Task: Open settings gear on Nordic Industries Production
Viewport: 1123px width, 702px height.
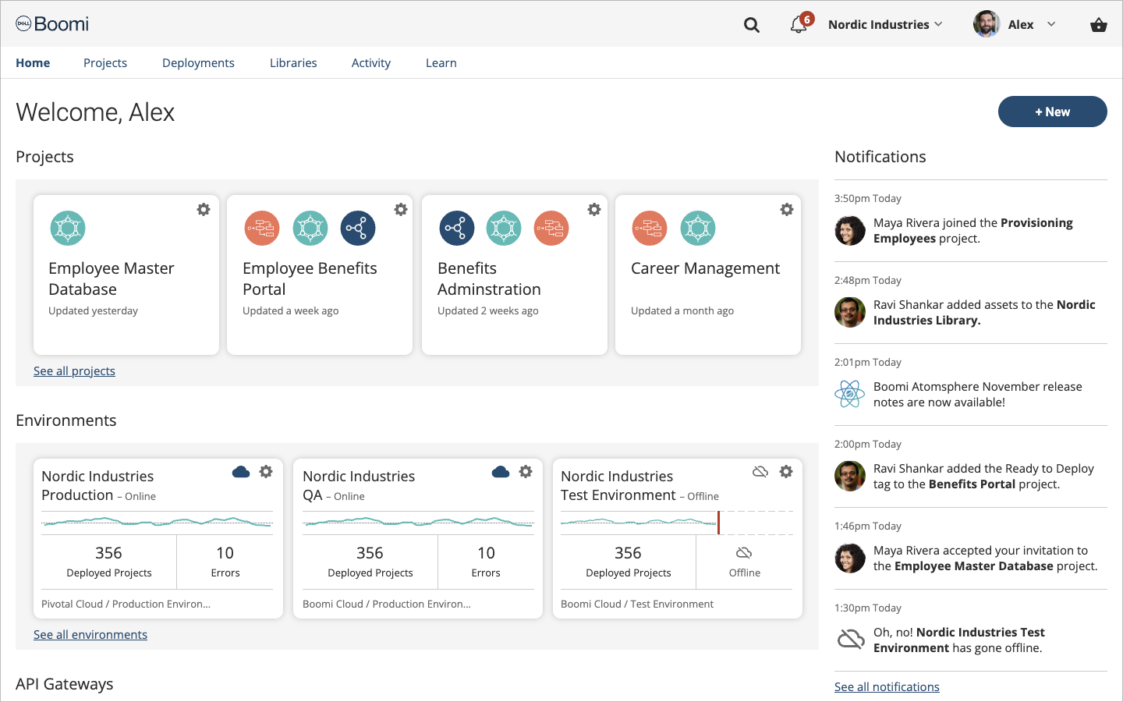Action: tap(266, 471)
